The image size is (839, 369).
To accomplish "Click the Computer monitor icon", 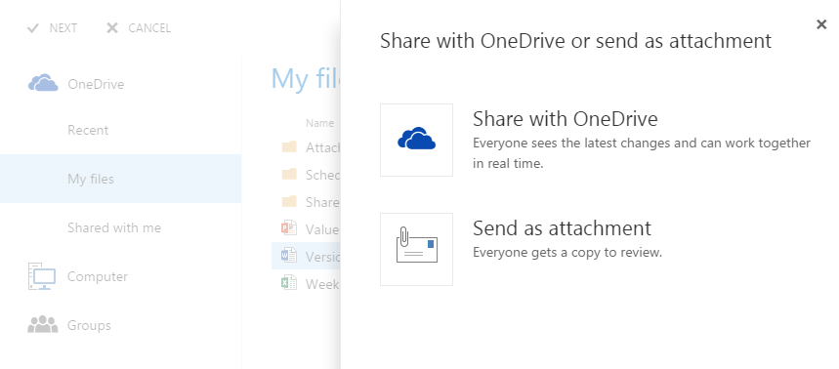I will (x=42, y=276).
